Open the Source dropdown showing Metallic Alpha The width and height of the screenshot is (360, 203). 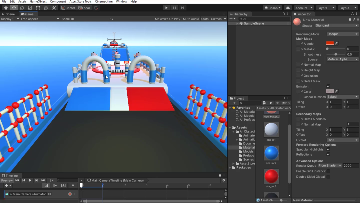point(342,59)
